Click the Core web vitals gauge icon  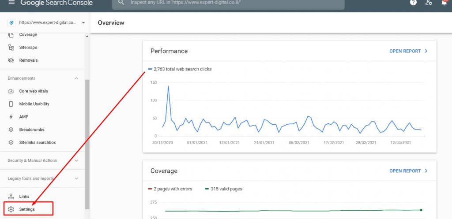point(11,91)
